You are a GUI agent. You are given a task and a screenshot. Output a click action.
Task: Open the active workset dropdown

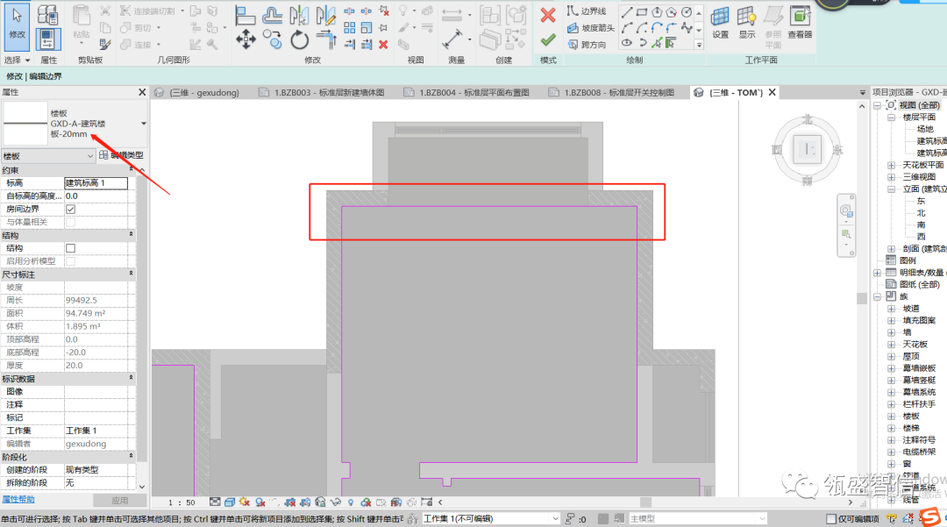[x=491, y=518]
